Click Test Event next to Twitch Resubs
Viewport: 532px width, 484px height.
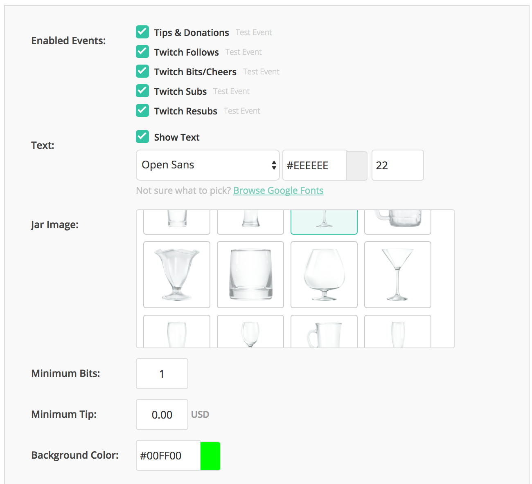tap(242, 111)
